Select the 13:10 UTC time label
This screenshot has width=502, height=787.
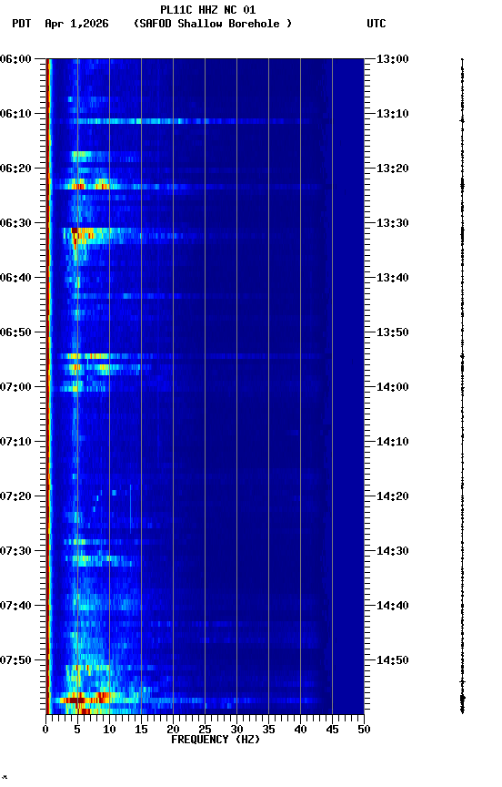point(393,114)
